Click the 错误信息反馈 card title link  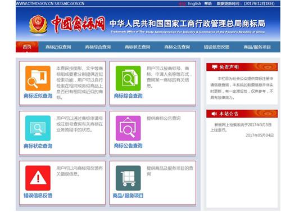38,196
